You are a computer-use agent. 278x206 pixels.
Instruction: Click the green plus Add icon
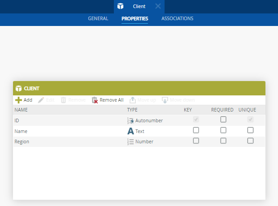tap(18, 100)
